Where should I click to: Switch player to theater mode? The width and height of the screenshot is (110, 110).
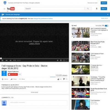64,60
